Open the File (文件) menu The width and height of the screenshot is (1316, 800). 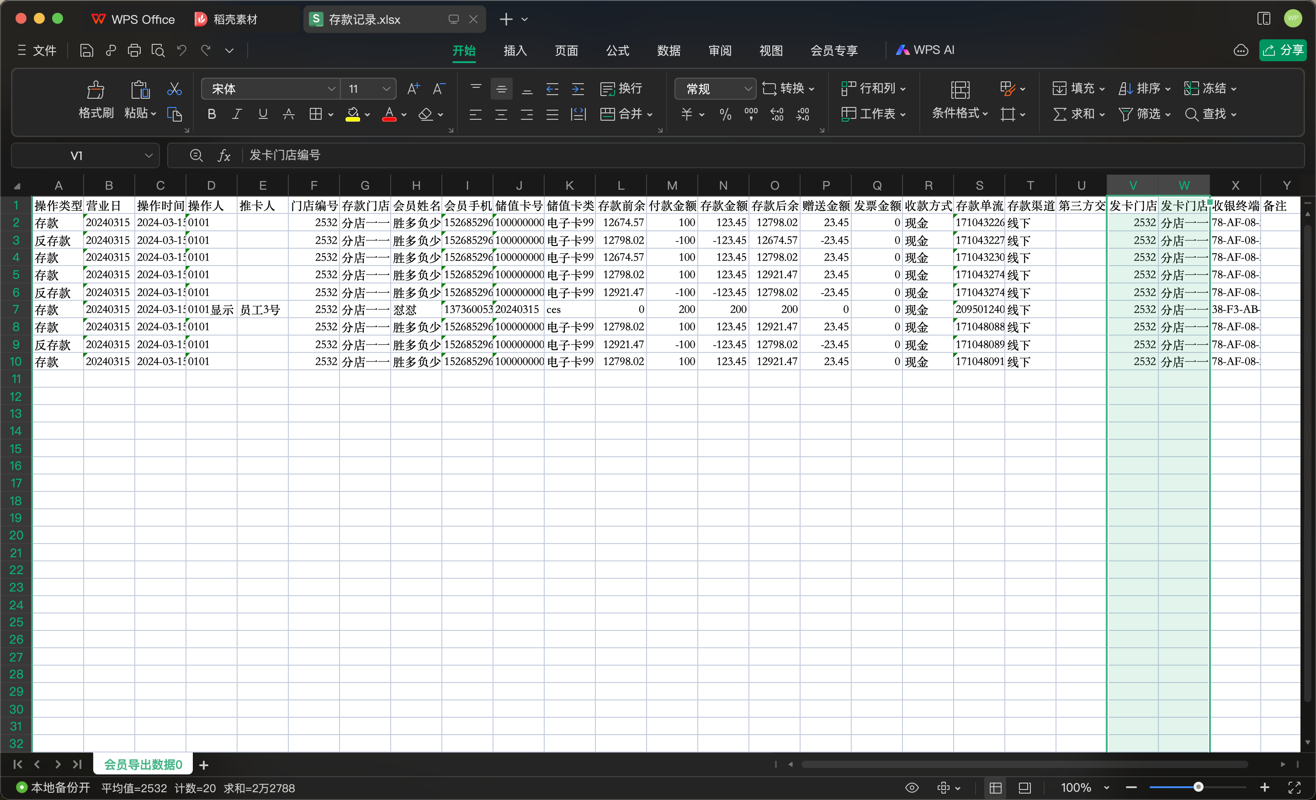point(36,50)
